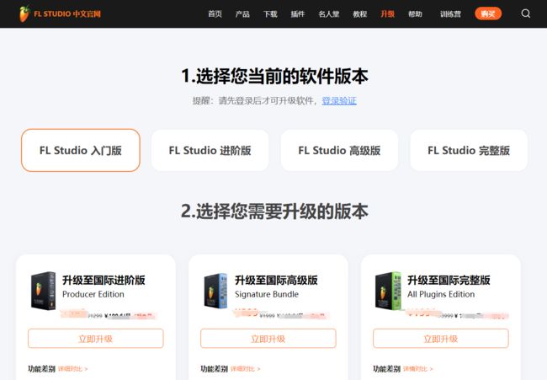Select FL Studio 完整版 as current version
This screenshot has width=547, height=380.
click(x=469, y=150)
